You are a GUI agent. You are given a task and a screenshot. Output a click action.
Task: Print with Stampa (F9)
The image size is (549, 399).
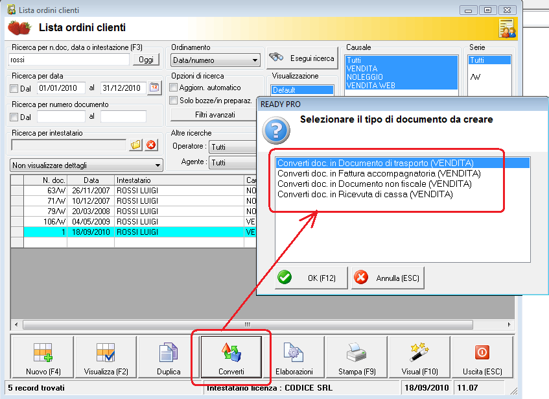[x=356, y=357]
